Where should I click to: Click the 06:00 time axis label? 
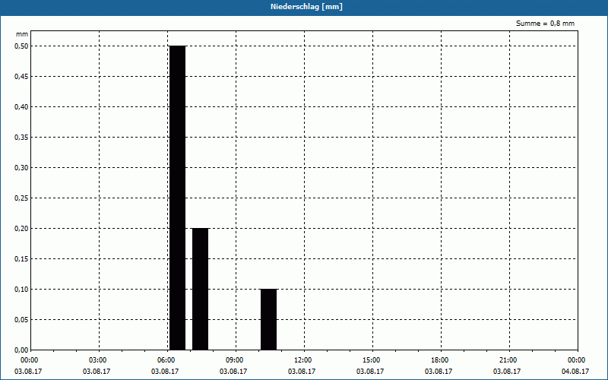coord(166,360)
